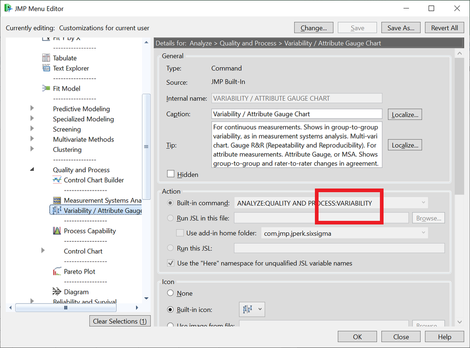The height and width of the screenshot is (348, 470).
Task: Select Tabulate in the menu tree
Action: [65, 58]
